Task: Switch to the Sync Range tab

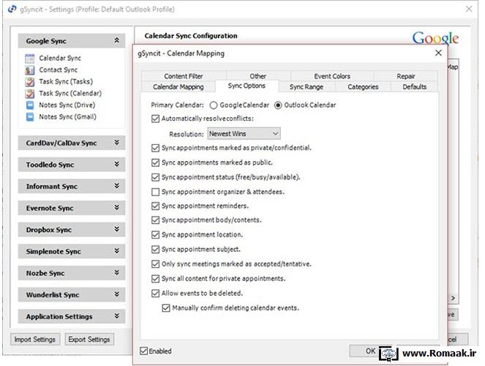Action: [x=307, y=87]
